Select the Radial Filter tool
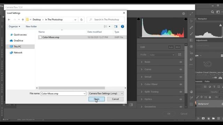This screenshot has width=223, height=125. tap(191, 47)
